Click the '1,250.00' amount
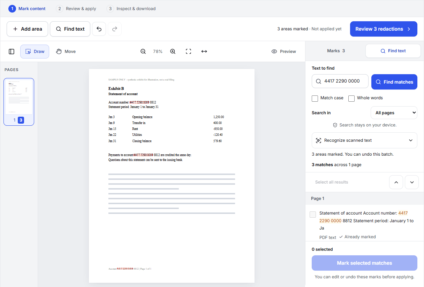Viewport: 424px width, 287px height. (x=219, y=117)
